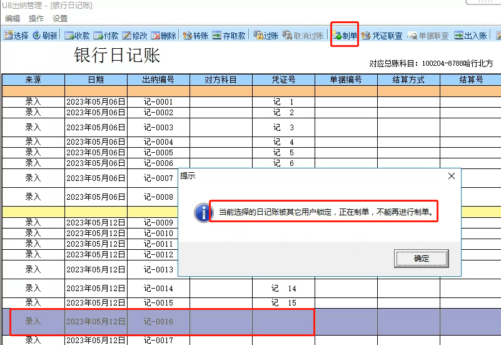Image resolution: width=501 pixels, height=345 pixels.
Task: Click date cell in row 记-0009
Action: pos(96,222)
